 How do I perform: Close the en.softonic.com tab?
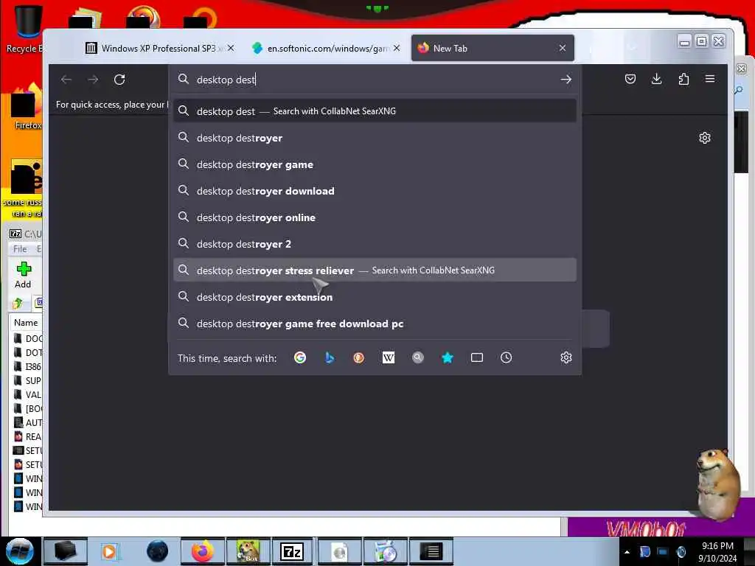(x=396, y=48)
